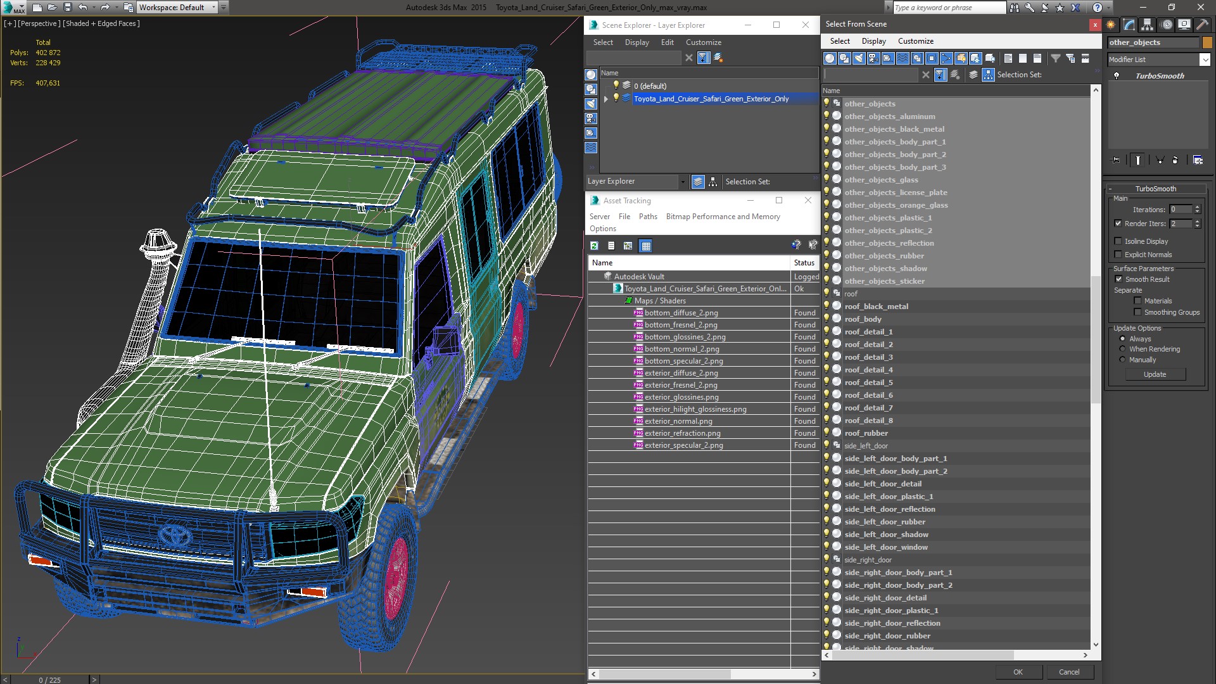
Task: Increment the Iterations spinner
Action: (1197, 207)
